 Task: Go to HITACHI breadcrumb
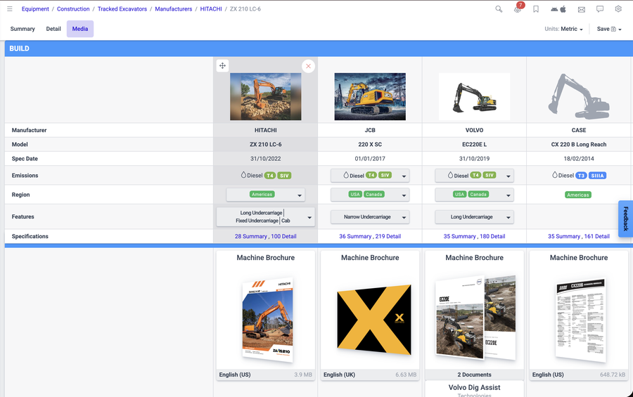click(x=211, y=9)
